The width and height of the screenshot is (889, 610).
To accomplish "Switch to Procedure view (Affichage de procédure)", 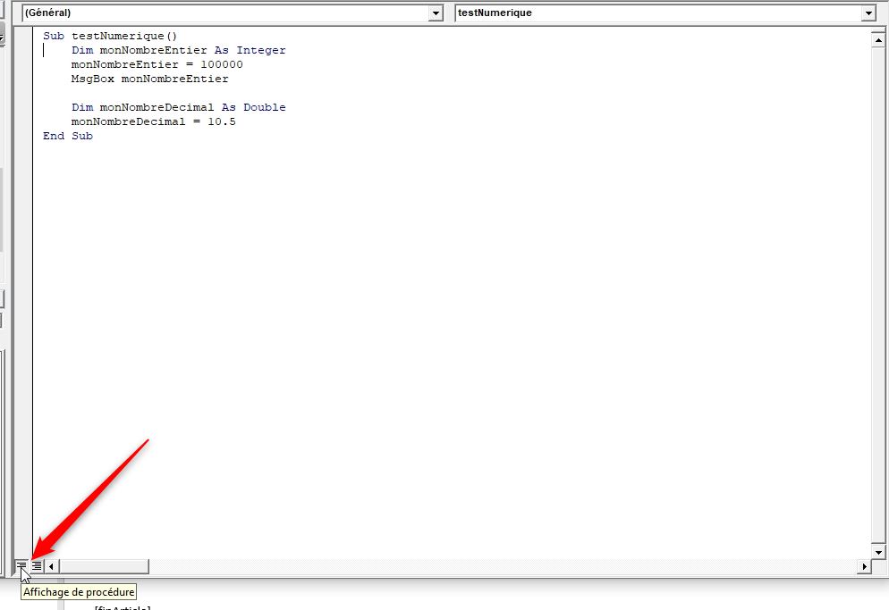I will pyautogui.click(x=21, y=566).
